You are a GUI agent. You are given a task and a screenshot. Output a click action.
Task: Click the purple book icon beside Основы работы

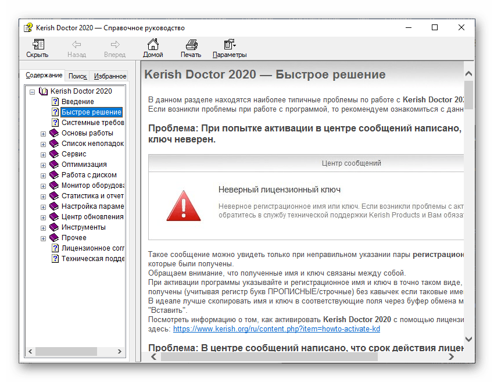(54, 133)
